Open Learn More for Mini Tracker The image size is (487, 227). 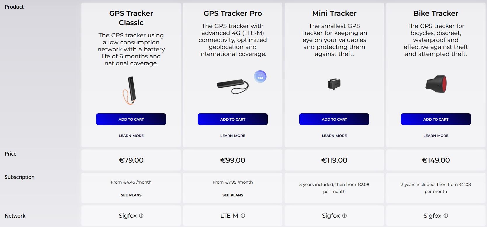point(334,136)
